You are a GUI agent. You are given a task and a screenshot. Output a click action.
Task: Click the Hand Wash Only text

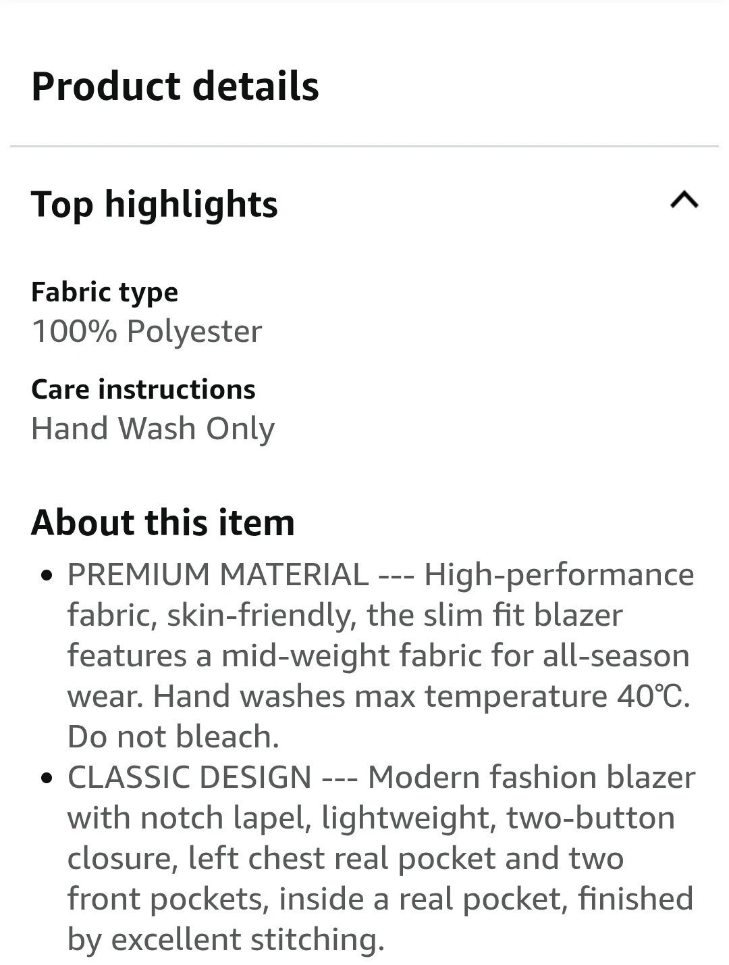tap(153, 429)
